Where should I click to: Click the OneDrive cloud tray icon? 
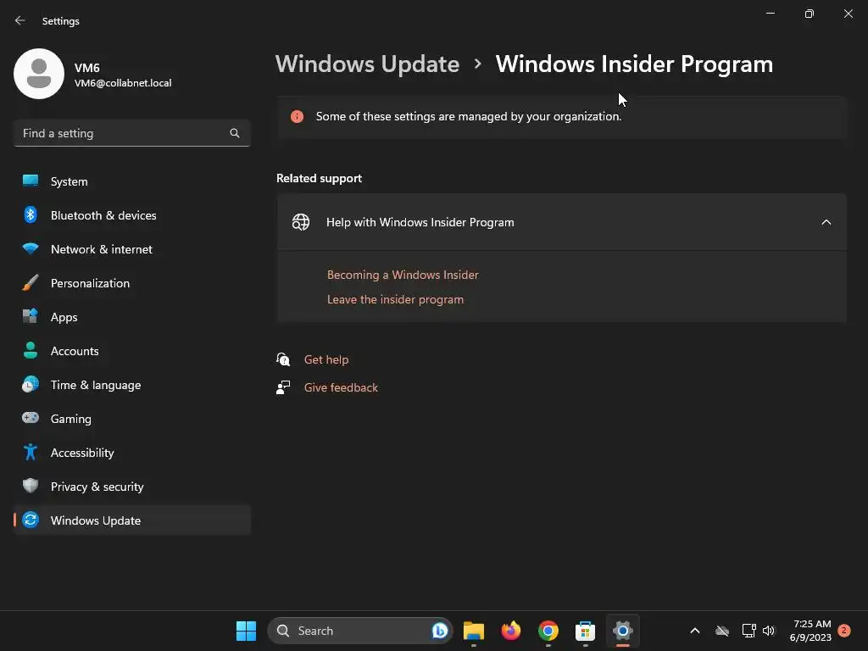pyautogui.click(x=722, y=631)
